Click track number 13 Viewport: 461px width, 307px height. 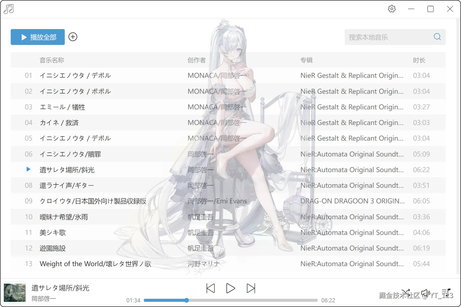point(29,264)
